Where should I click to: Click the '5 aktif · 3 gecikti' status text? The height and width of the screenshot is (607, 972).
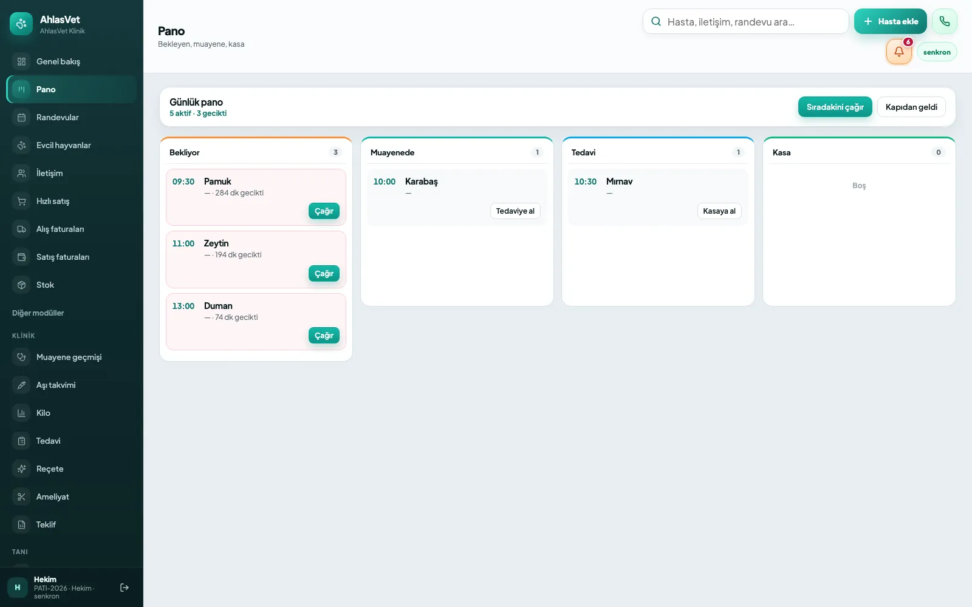pos(198,114)
